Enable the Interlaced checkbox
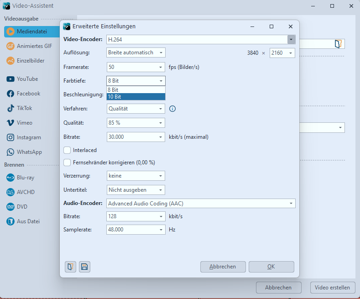 68,150
